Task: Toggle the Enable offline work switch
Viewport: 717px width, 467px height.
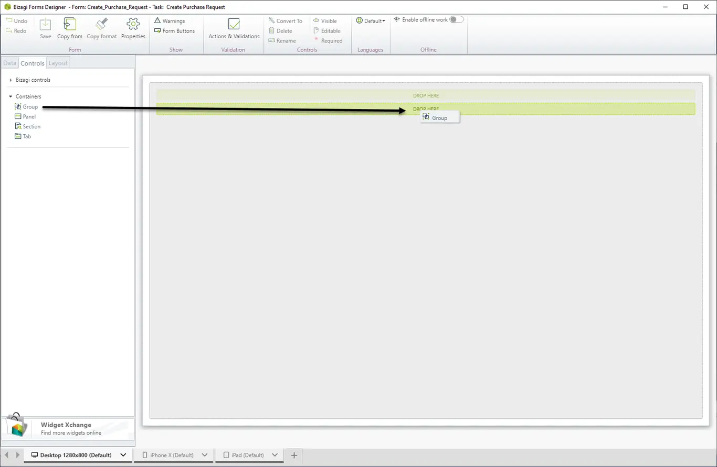Action: [457, 20]
